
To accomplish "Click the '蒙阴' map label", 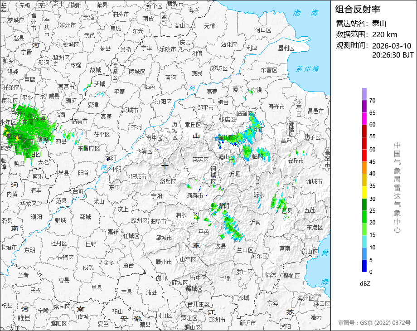I will click(223, 206).
